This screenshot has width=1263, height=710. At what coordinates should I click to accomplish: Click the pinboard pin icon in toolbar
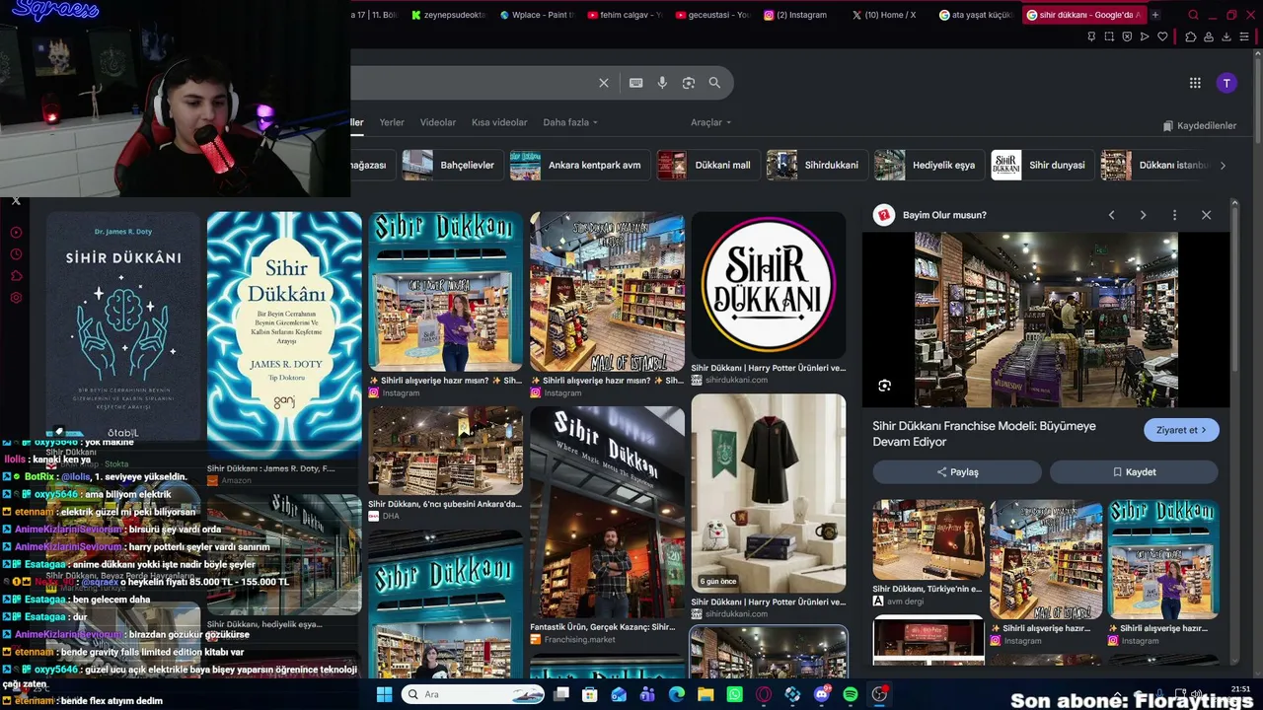[x=1091, y=36]
